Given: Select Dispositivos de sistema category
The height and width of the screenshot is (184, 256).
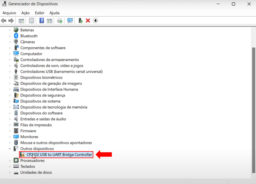Looking at the screenshot, I should (40, 101).
